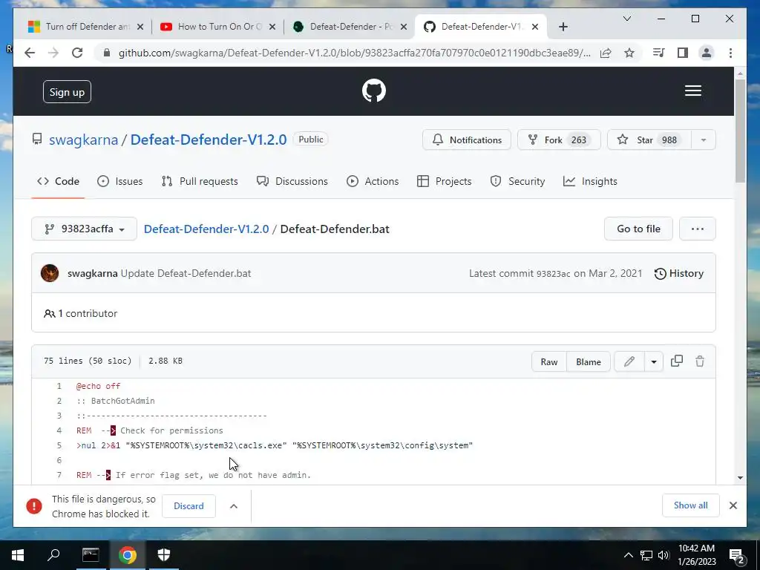
Task: Open Chrome three-dot menu
Action: (730, 53)
